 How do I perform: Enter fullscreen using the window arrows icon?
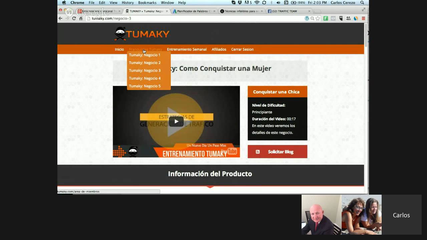(363, 10)
